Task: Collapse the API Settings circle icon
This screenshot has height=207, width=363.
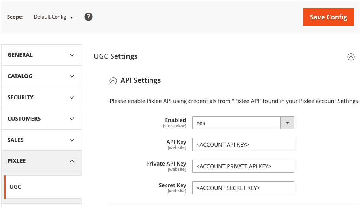Action: tap(113, 81)
